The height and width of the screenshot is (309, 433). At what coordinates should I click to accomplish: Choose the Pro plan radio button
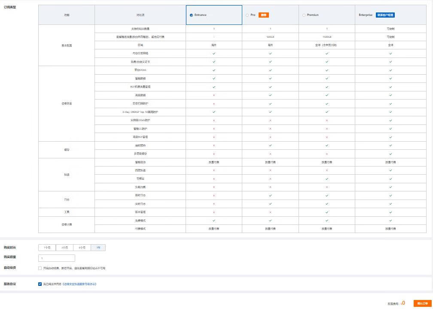(247, 15)
